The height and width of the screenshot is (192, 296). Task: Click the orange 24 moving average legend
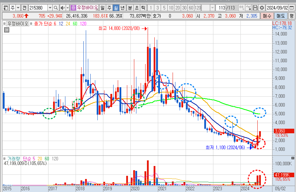coord(68,24)
